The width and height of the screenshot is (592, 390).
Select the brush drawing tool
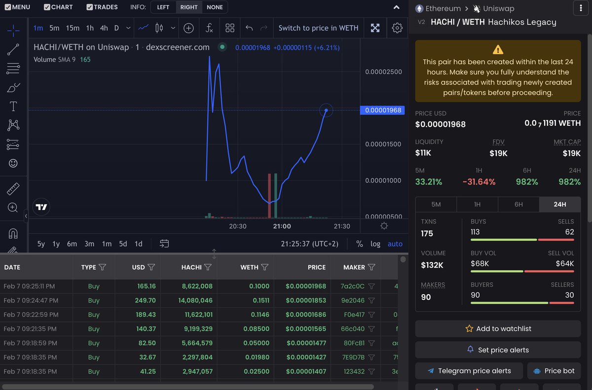coord(13,88)
